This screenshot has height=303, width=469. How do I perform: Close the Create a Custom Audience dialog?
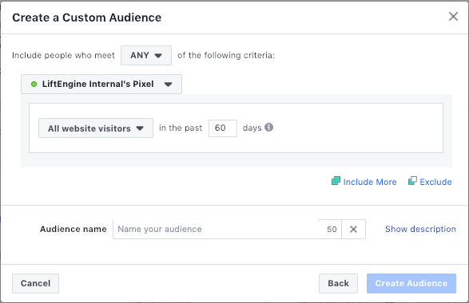coord(453,17)
